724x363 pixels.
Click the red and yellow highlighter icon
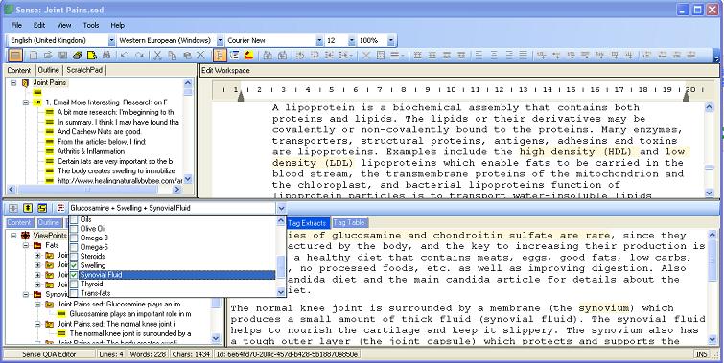[249, 56]
